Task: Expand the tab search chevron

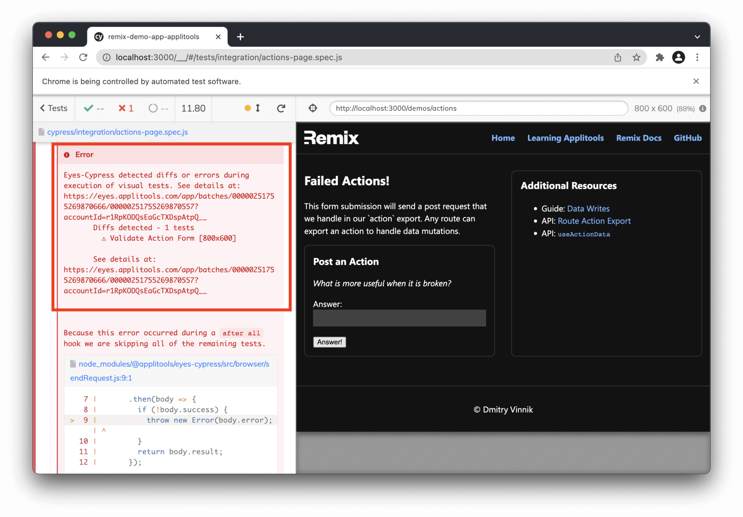Action: pyautogui.click(x=697, y=37)
